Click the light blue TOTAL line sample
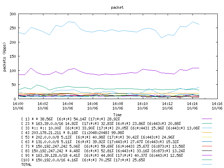The height and width of the screenshot is (168, 224). click(x=207, y=164)
